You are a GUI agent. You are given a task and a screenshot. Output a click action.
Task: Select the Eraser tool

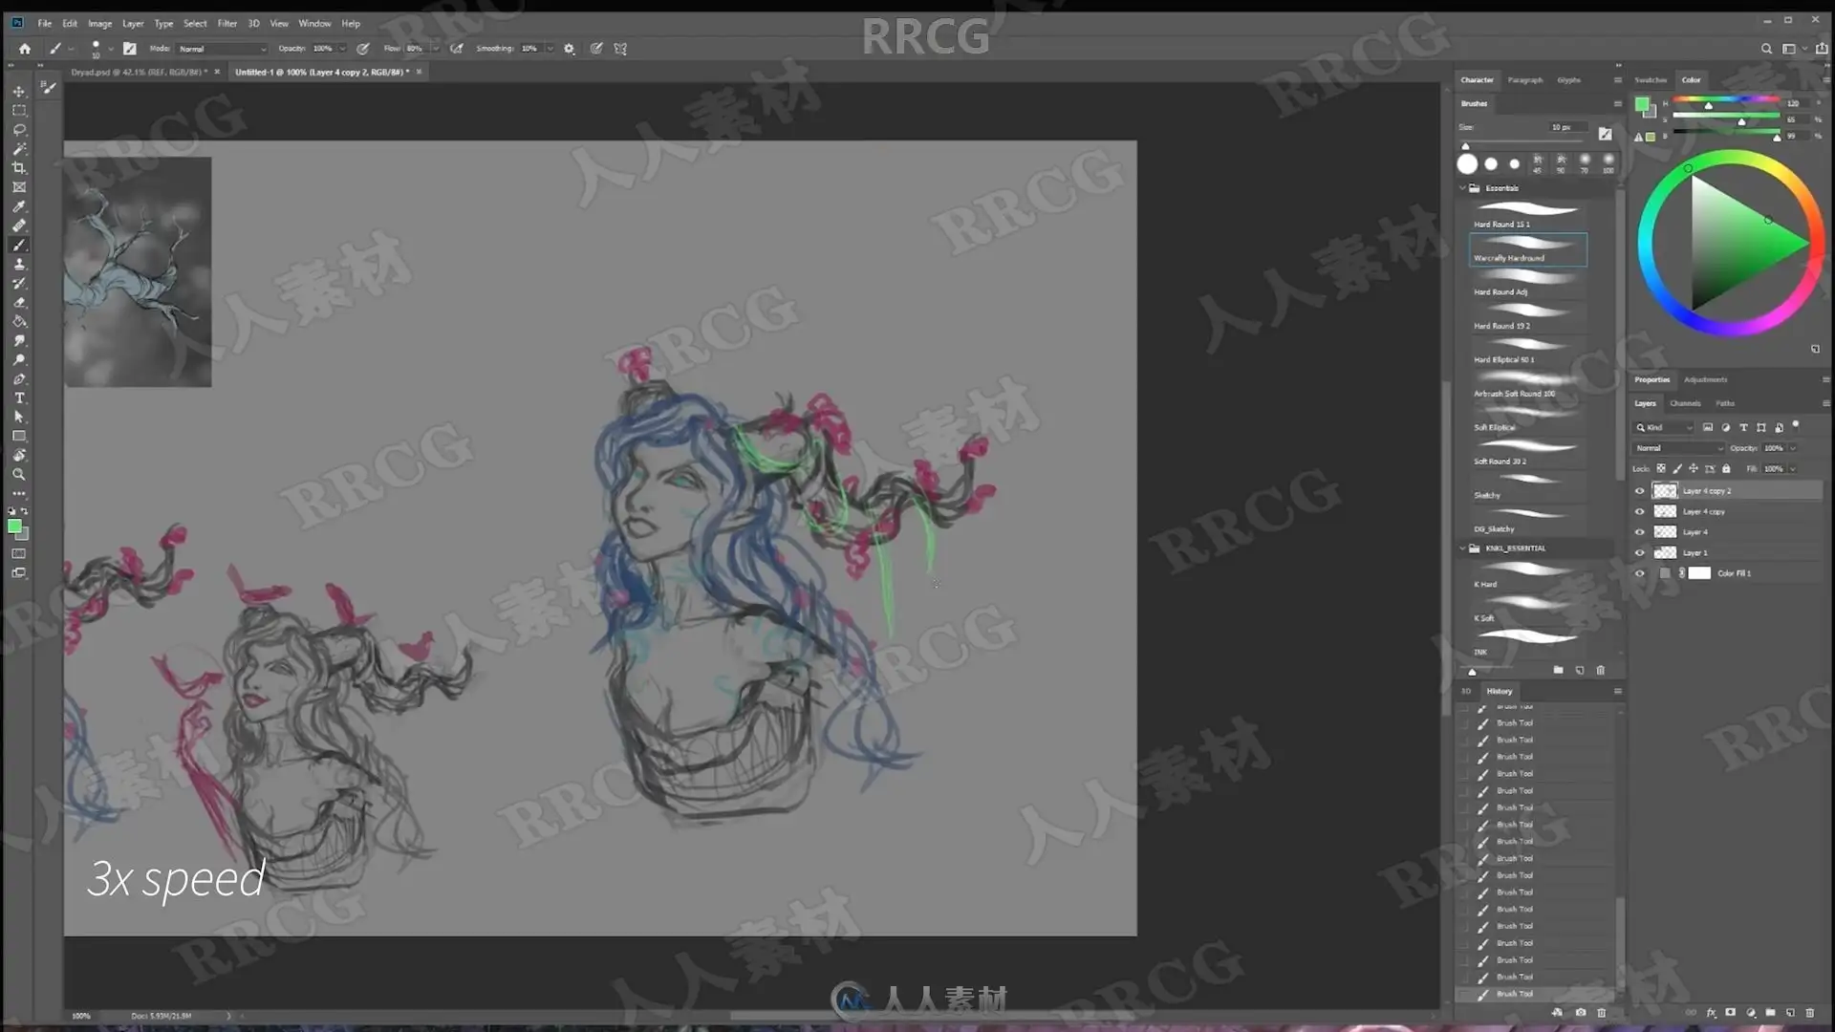(19, 302)
